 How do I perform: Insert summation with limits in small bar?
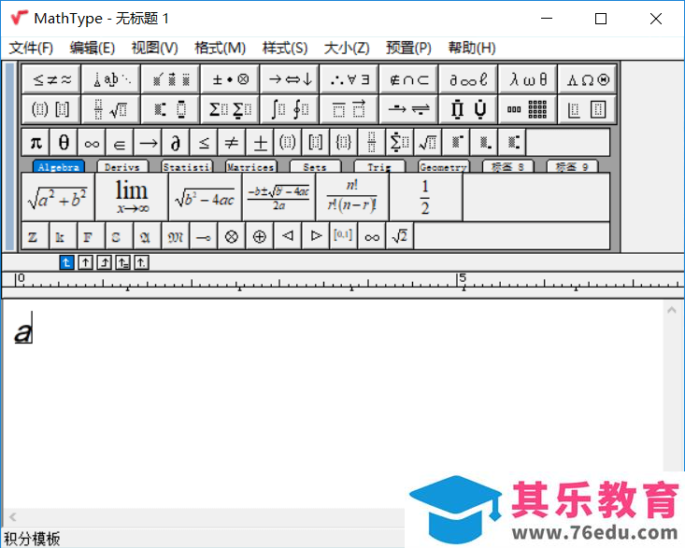pos(399,142)
